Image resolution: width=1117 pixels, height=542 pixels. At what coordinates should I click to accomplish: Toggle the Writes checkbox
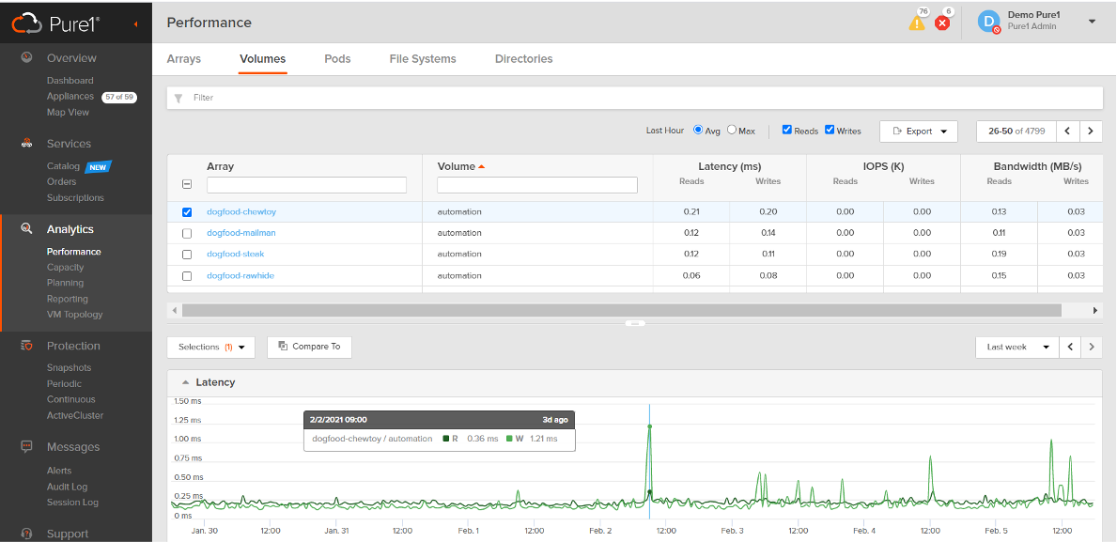pyautogui.click(x=830, y=130)
